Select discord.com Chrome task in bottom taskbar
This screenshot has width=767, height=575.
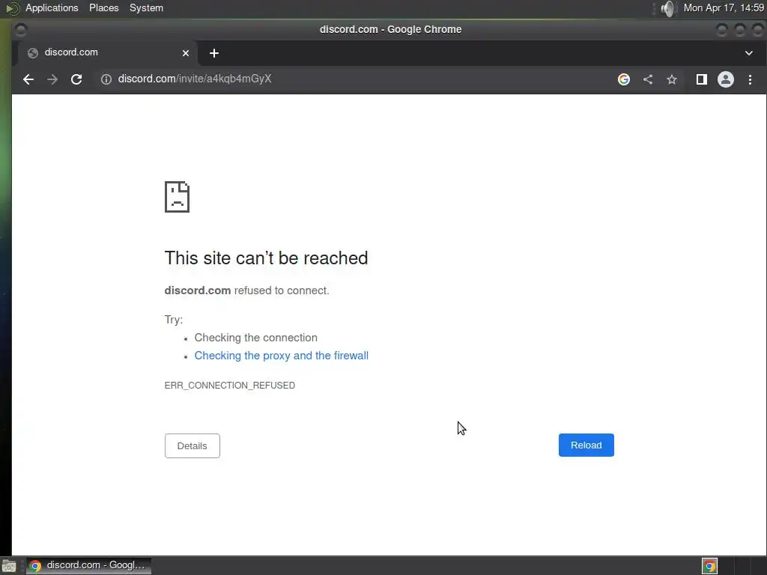click(88, 566)
